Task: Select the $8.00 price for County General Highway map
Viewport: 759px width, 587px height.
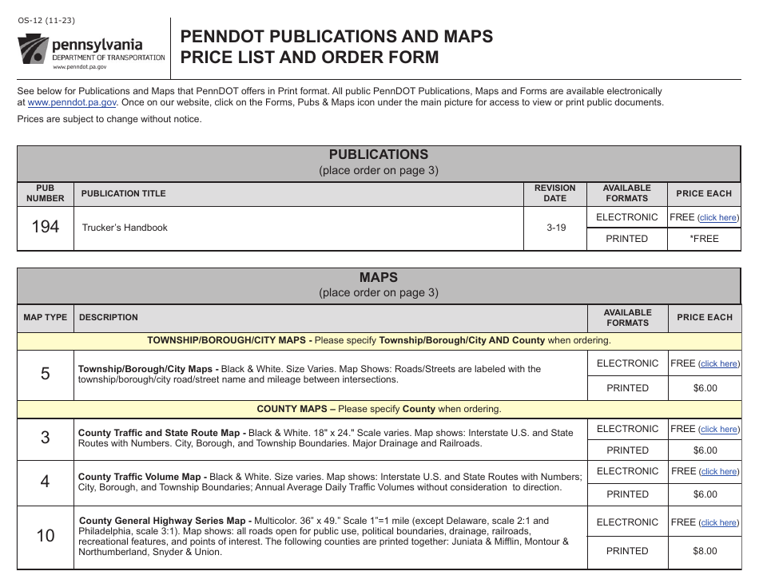Action: tap(705, 550)
